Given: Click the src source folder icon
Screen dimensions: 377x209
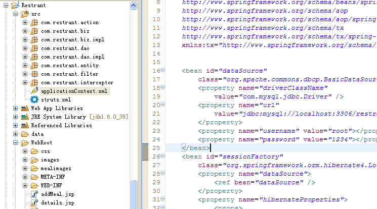Looking at the screenshot, I should point(25,14).
